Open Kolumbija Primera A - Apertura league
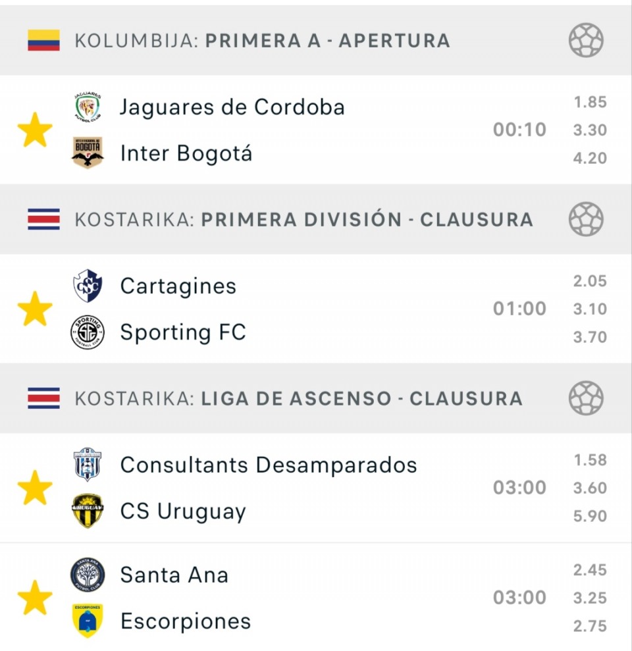The image size is (632, 651). [x=262, y=40]
